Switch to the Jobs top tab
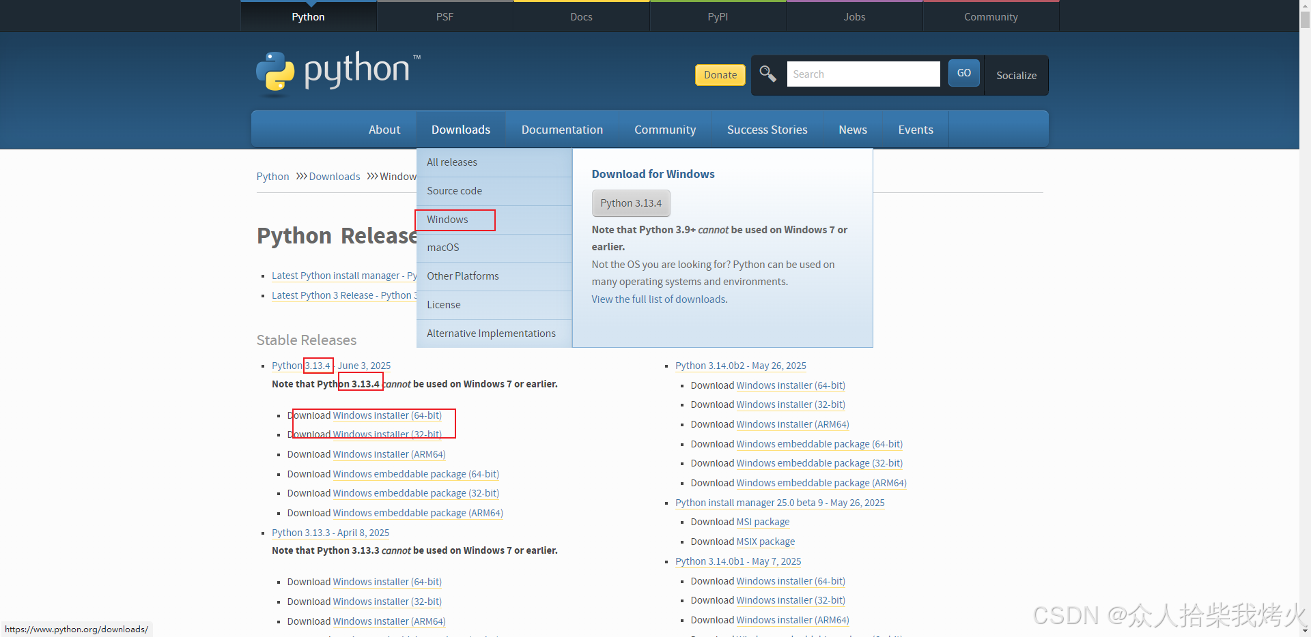This screenshot has height=637, width=1311. (854, 16)
